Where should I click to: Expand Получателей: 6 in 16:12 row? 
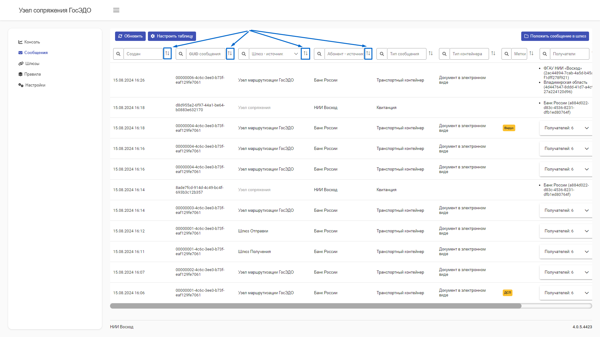(566, 231)
